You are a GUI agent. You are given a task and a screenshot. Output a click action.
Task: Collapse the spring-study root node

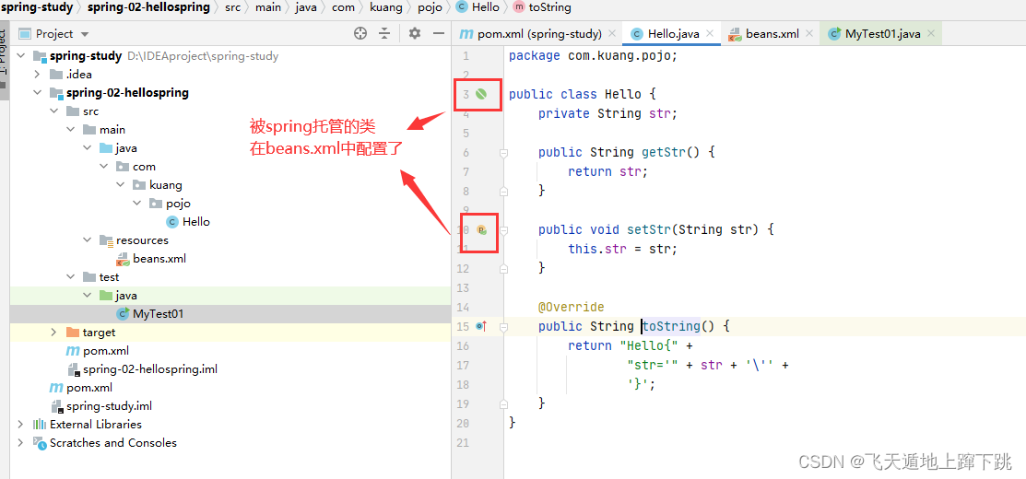[21, 55]
